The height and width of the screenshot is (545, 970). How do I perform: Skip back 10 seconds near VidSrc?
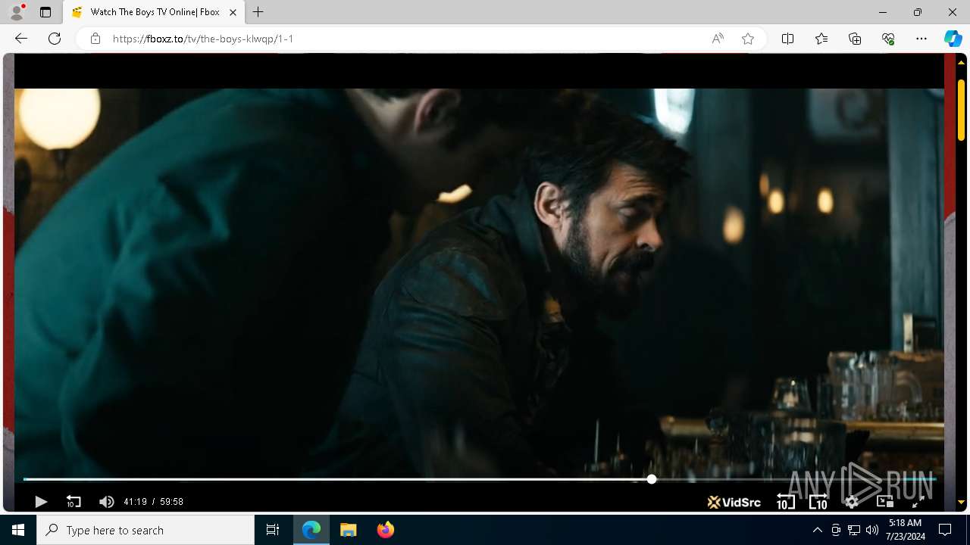click(x=786, y=501)
